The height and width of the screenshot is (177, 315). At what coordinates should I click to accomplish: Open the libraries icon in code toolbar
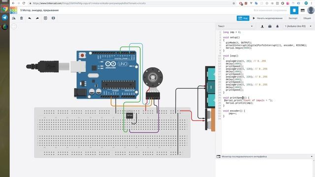pos(270,26)
